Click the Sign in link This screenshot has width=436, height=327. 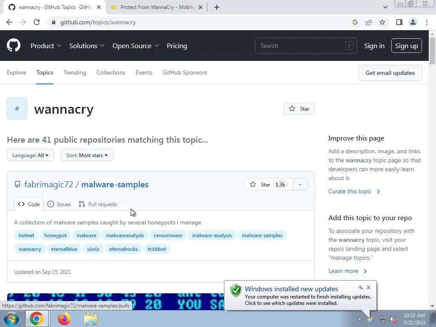(374, 46)
